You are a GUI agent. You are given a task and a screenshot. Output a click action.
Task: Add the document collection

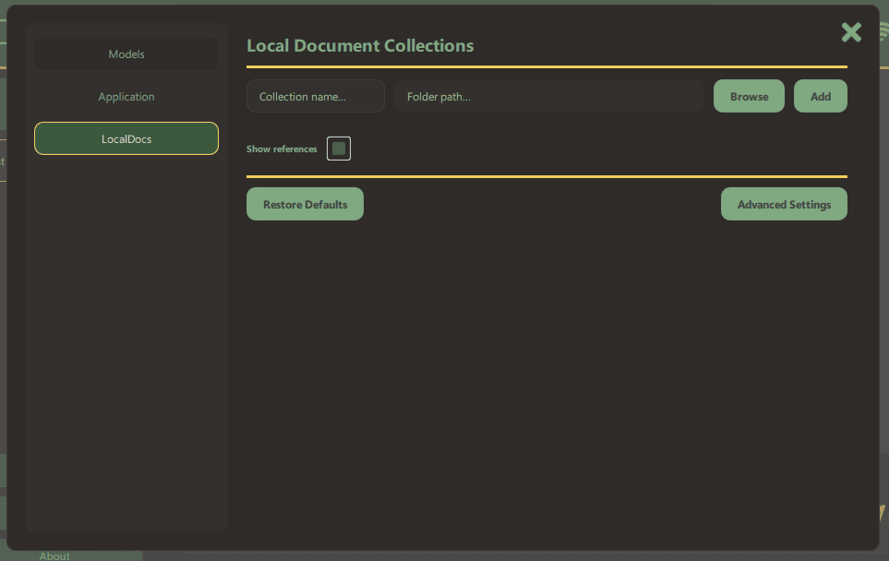click(821, 96)
